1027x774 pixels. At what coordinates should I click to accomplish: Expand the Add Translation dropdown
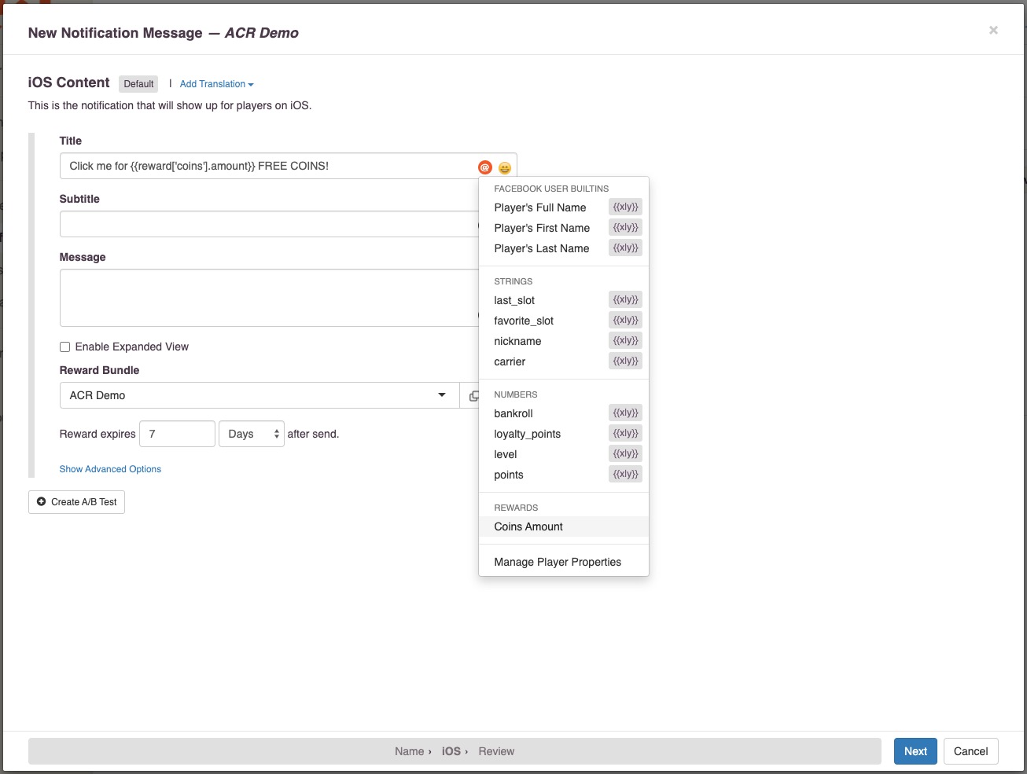216,84
